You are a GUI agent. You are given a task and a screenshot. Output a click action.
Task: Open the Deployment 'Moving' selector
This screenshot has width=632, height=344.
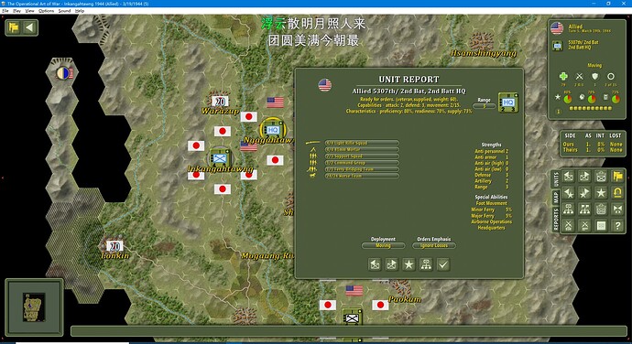(383, 245)
